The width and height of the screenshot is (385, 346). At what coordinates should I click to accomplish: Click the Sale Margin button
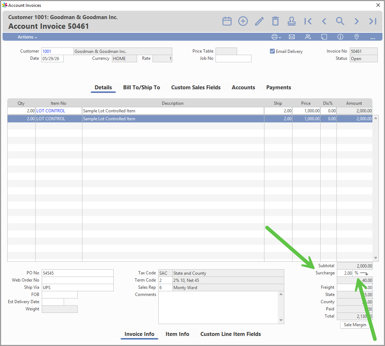point(355,325)
